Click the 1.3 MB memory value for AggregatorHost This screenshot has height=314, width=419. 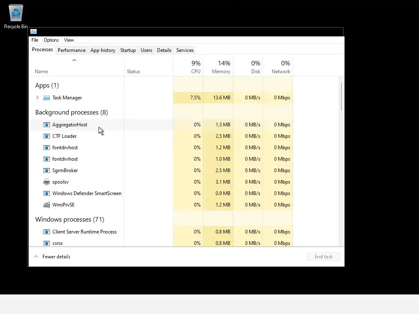(223, 125)
